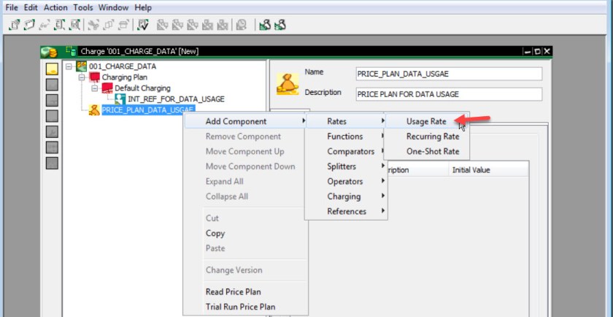This screenshot has height=317, width=613.
Task: Collapse the Charging Plan tree node
Action: click(x=82, y=77)
